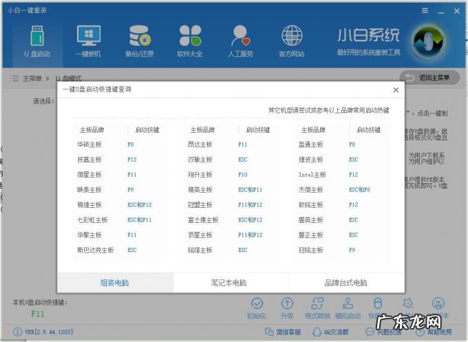Select the 昂达主板 row
This screenshot has height=342, width=468.
231,145
